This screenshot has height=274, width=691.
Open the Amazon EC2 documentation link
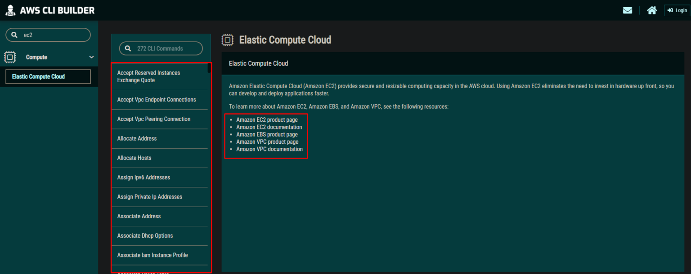coord(269,127)
